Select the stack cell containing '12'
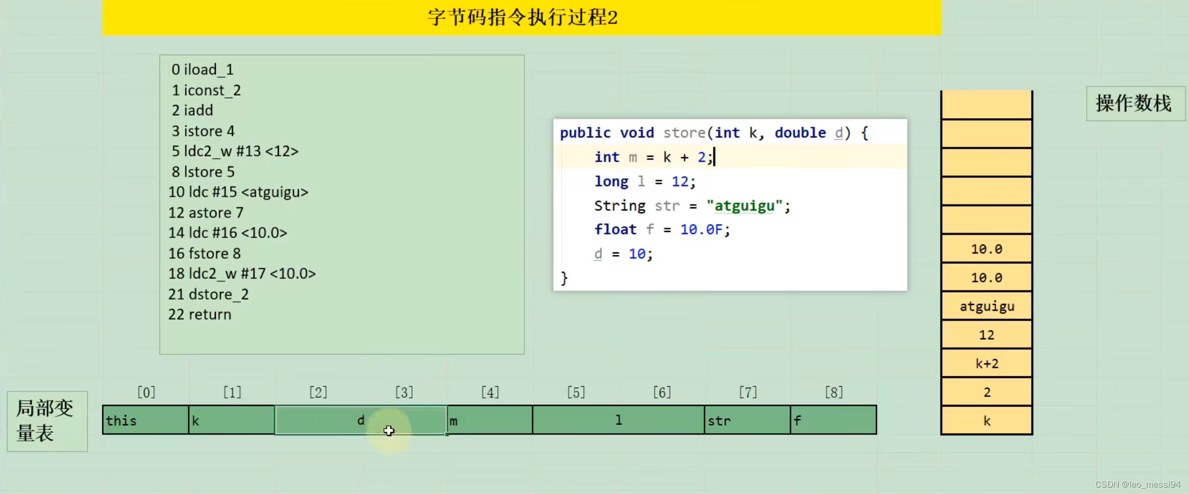Viewport: 1189px width, 494px height. click(986, 335)
